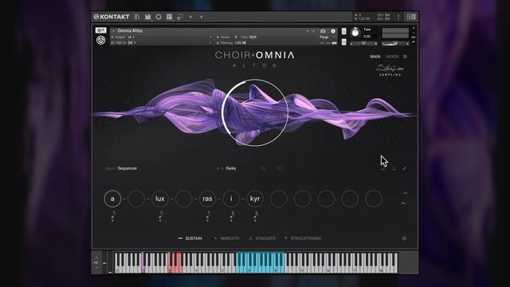The height and width of the screenshot is (287, 510).
Task: Click the pencil edit icon in sequencer row
Action: [404, 168]
